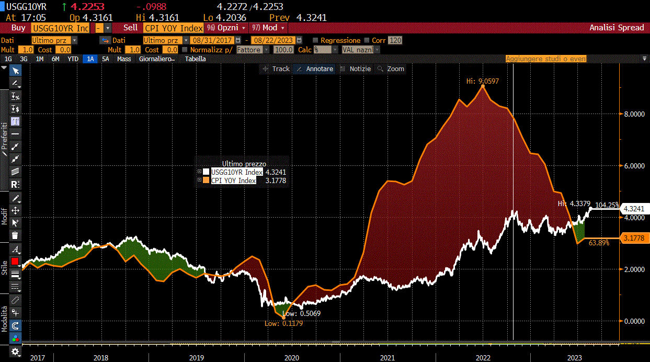
Task: Select the two-point trend line tool
Action: click(16, 146)
